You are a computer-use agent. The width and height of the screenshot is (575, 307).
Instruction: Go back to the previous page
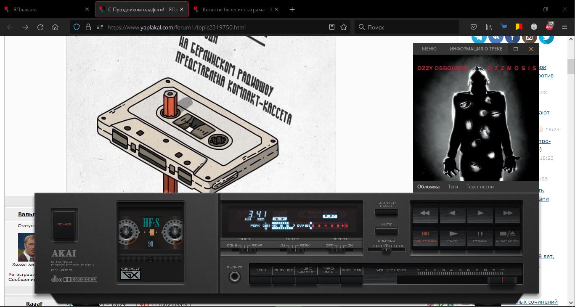pyautogui.click(x=10, y=27)
